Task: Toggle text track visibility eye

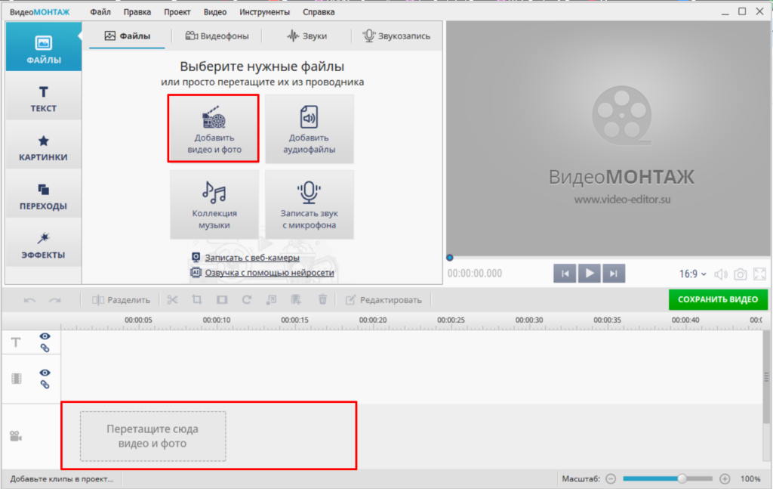Action: coord(45,336)
